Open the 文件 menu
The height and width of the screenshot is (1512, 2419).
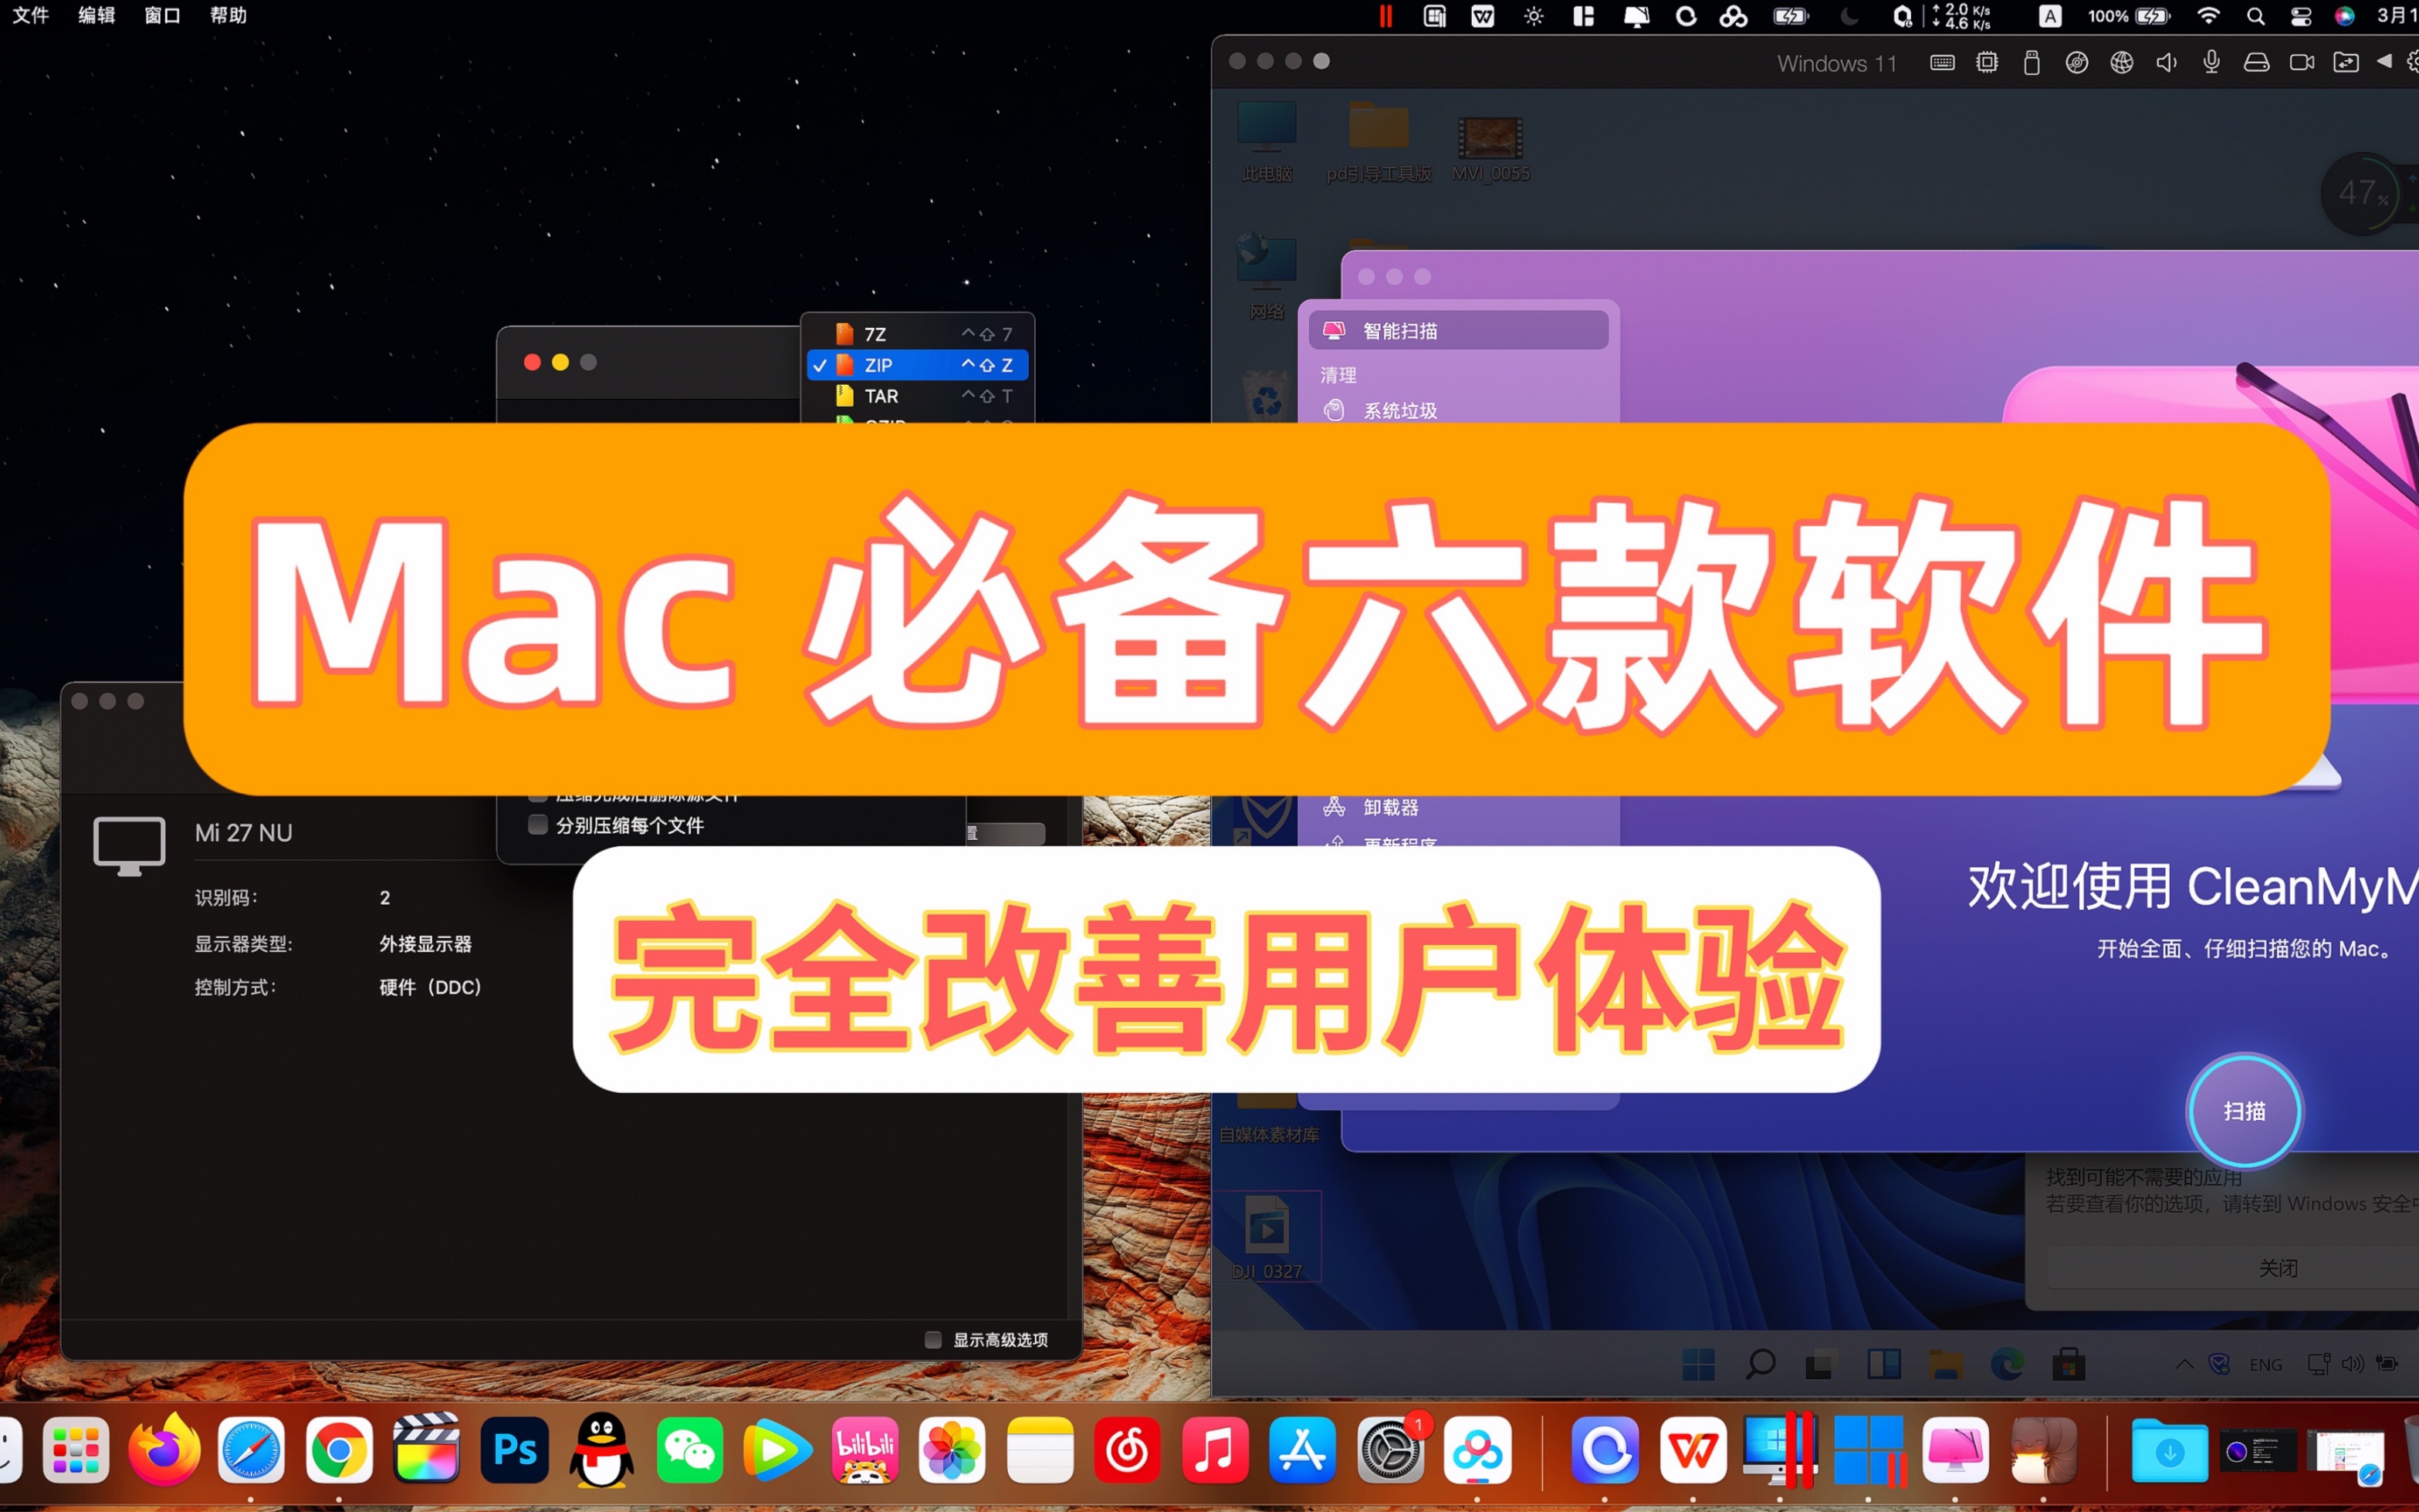[31, 15]
